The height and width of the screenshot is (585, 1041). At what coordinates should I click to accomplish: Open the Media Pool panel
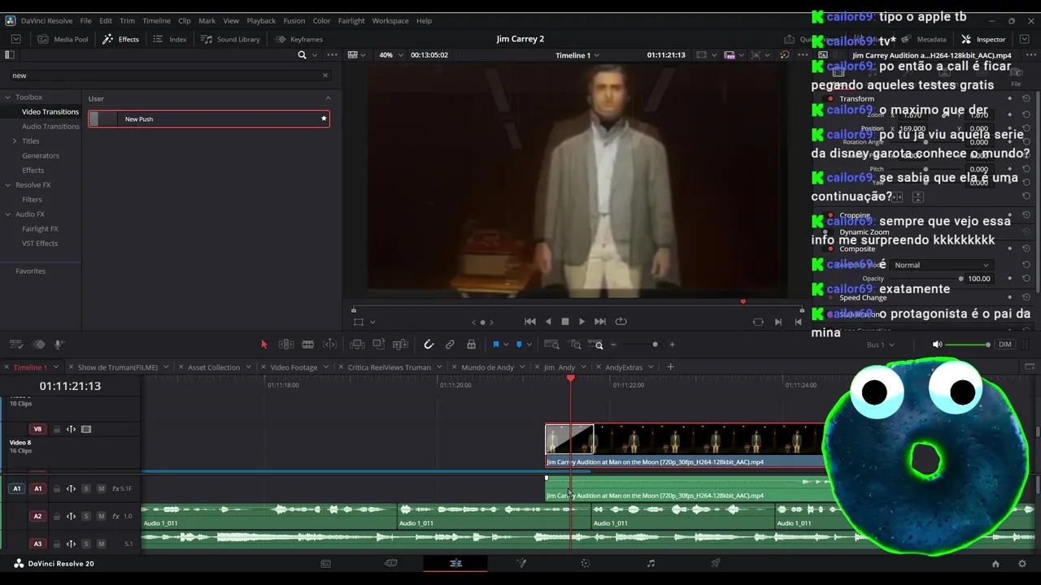[x=63, y=39]
